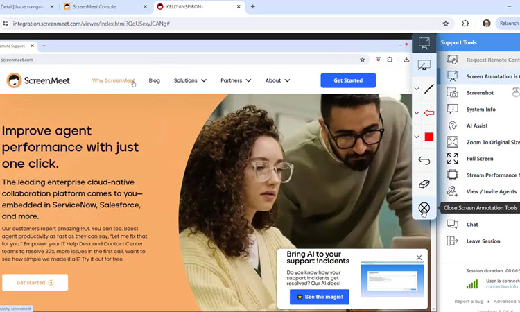This screenshot has height=312, width=520.
Task: Bookmark page with outer star icon
Action: click(x=446, y=24)
